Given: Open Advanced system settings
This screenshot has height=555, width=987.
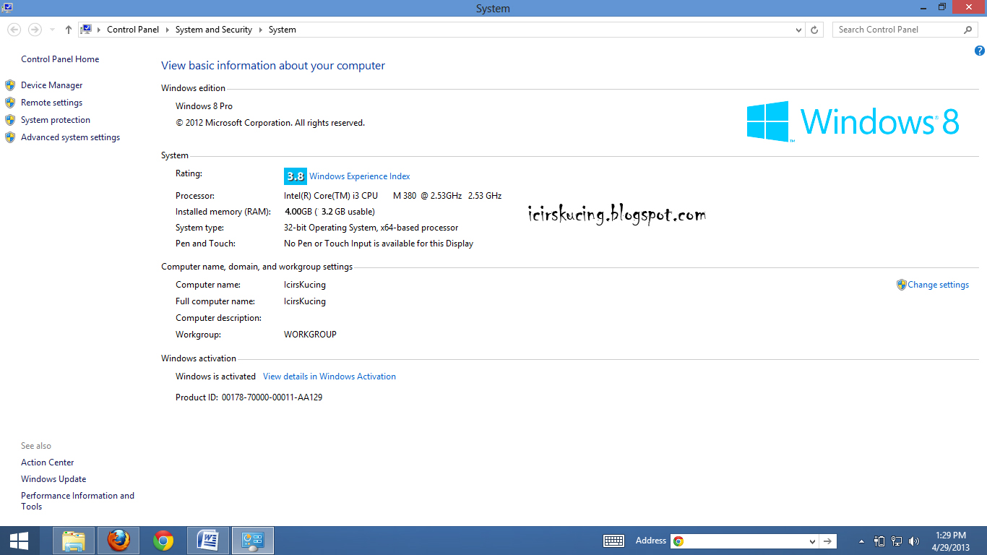Looking at the screenshot, I should click(x=70, y=137).
